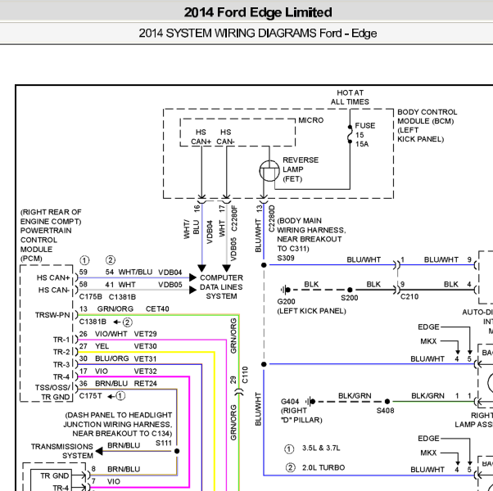Click 'DASH PANEL TO HEADLIGHT JUNCTION' note

(x=118, y=424)
